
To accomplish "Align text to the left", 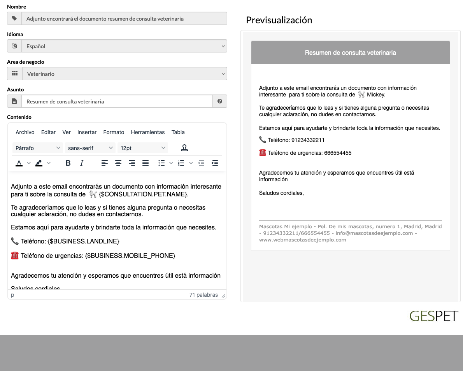I will [x=105, y=163].
